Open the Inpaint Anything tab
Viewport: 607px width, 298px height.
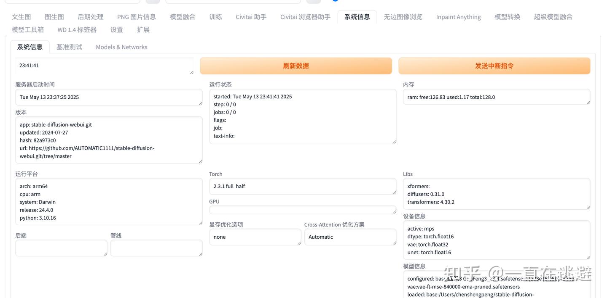(459, 17)
